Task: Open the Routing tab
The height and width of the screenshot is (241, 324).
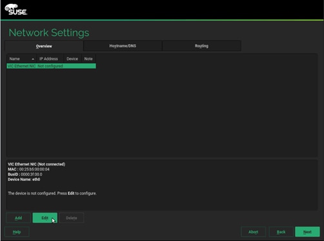Action: [201, 46]
